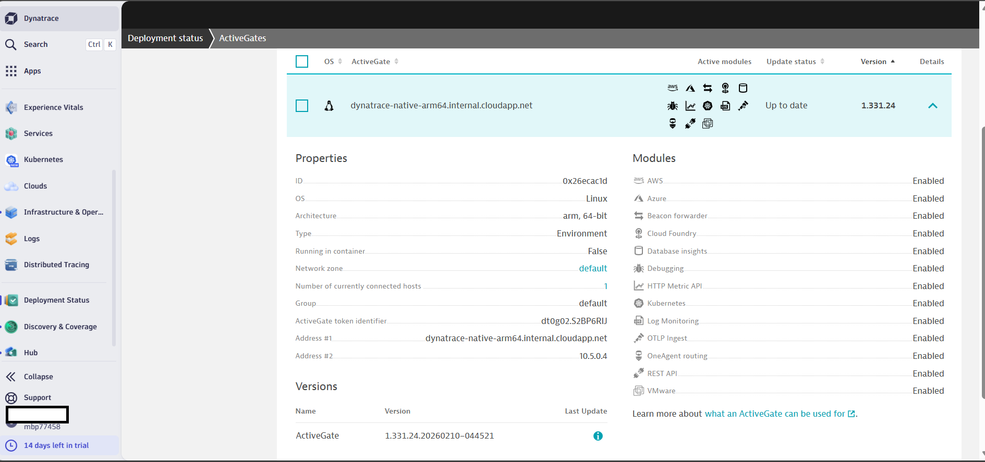Click the sidebar scrollbar
Screen dimensions: 985x462
(x=114, y=258)
